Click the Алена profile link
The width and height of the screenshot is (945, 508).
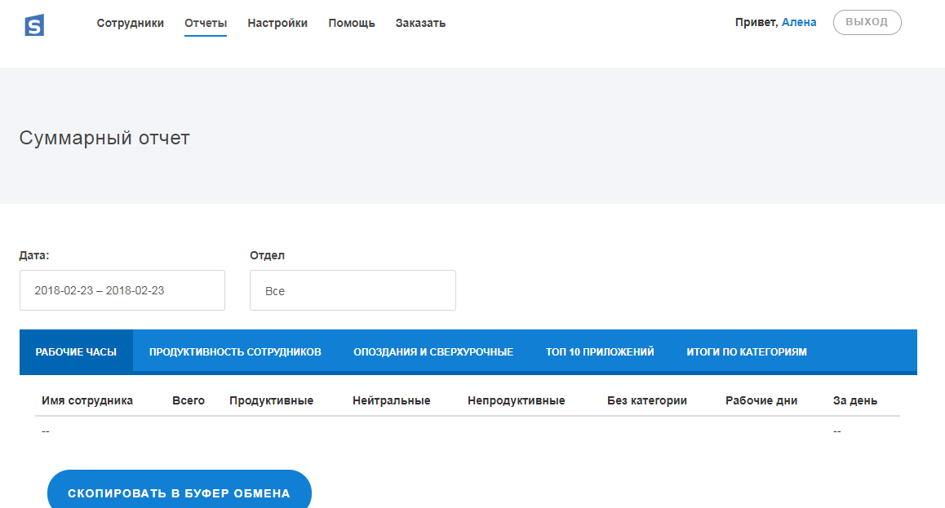801,22
